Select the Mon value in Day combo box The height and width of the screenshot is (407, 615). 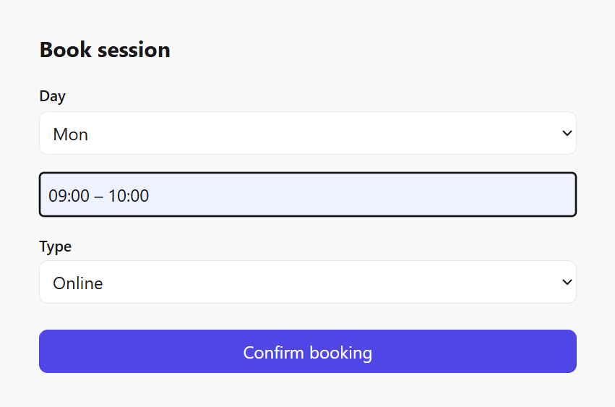pyautogui.click(x=71, y=134)
